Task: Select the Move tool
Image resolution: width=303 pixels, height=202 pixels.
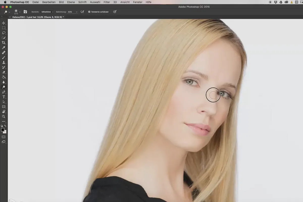Action: point(4,23)
